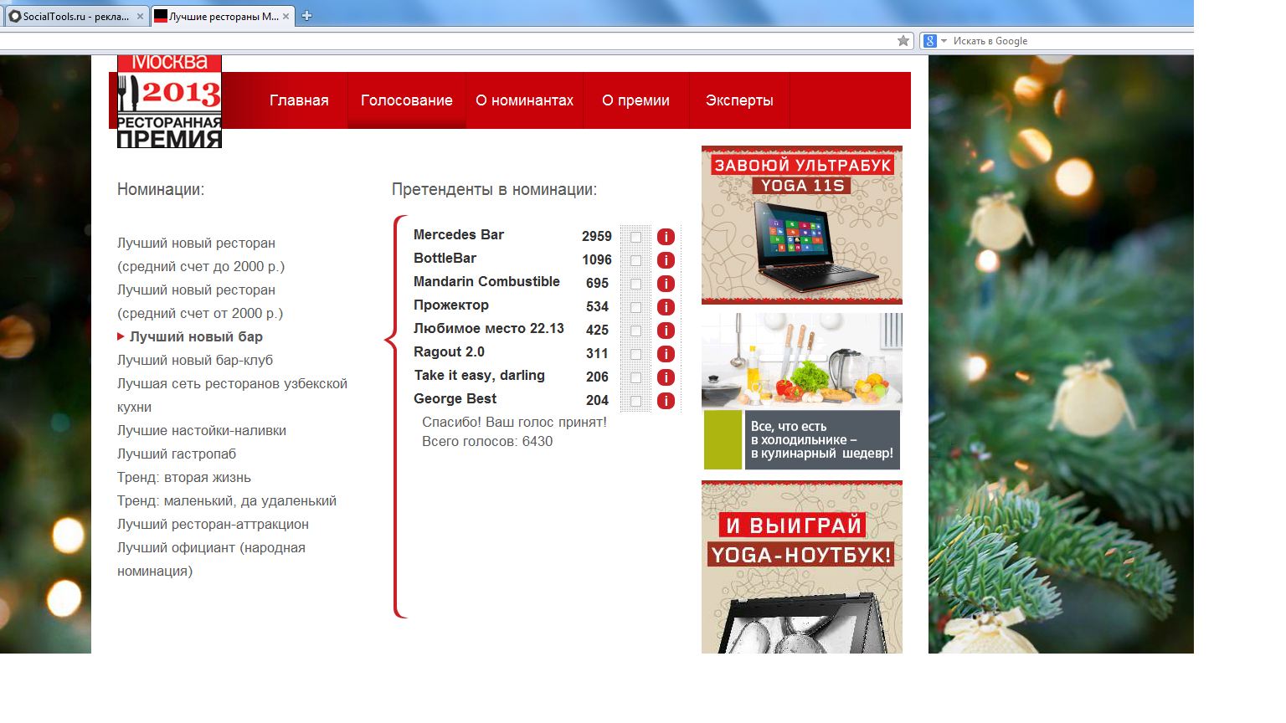Click the Ragout 2.0 nominee name
The image size is (1286, 723).
tap(449, 352)
